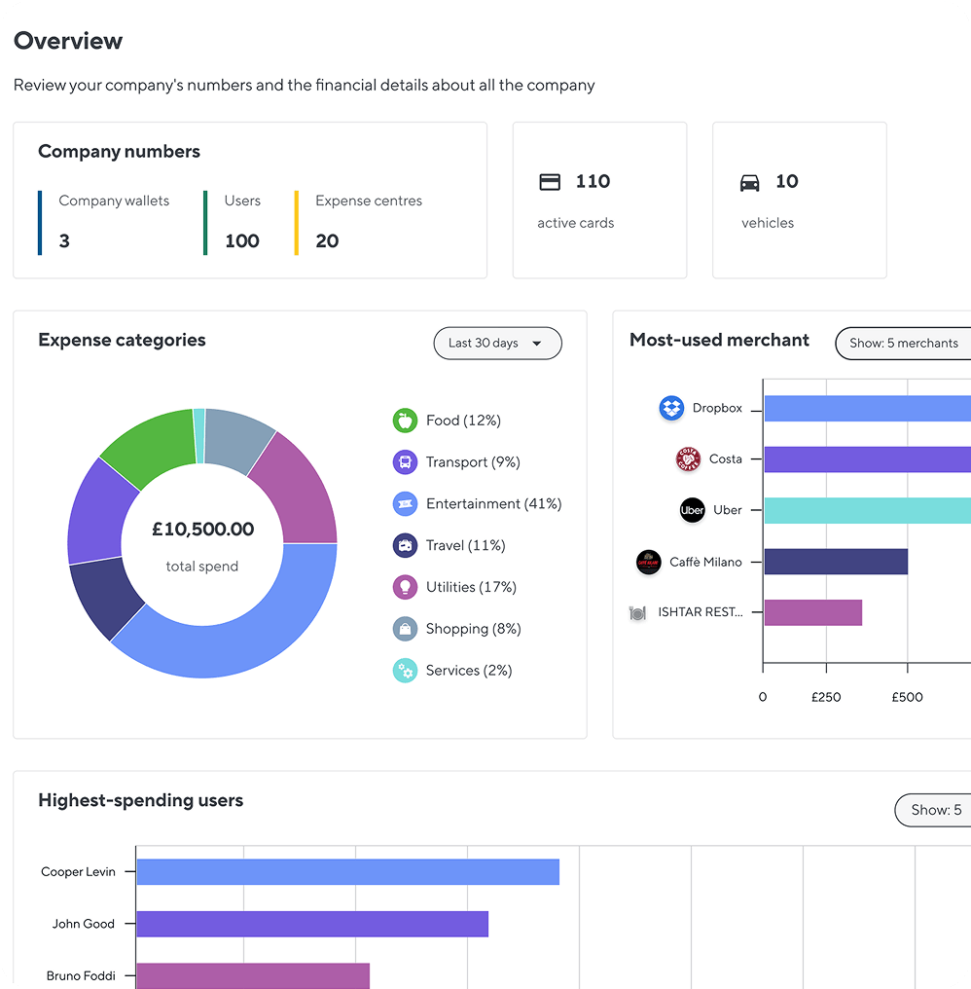Click the Expense categories section header
Viewport: 971px width, 989px height.
coord(122,340)
